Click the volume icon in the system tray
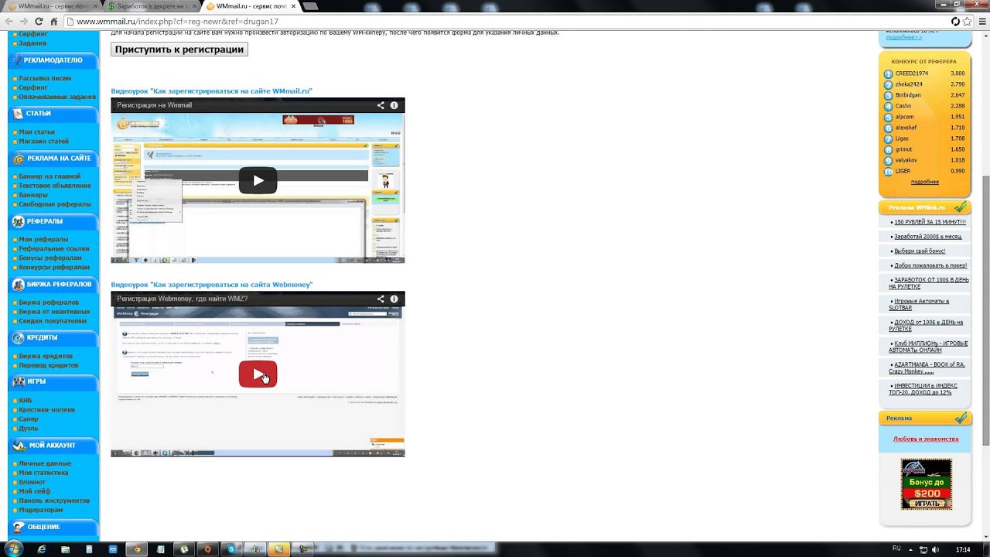The height and width of the screenshot is (557, 990). pyautogui.click(x=936, y=549)
